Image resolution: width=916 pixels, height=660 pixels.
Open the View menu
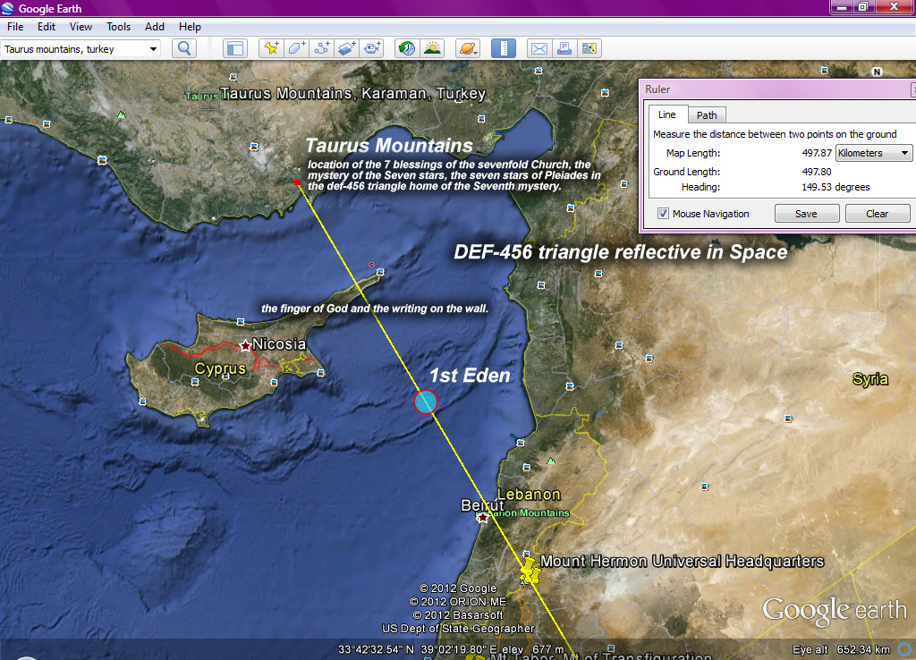point(81,27)
